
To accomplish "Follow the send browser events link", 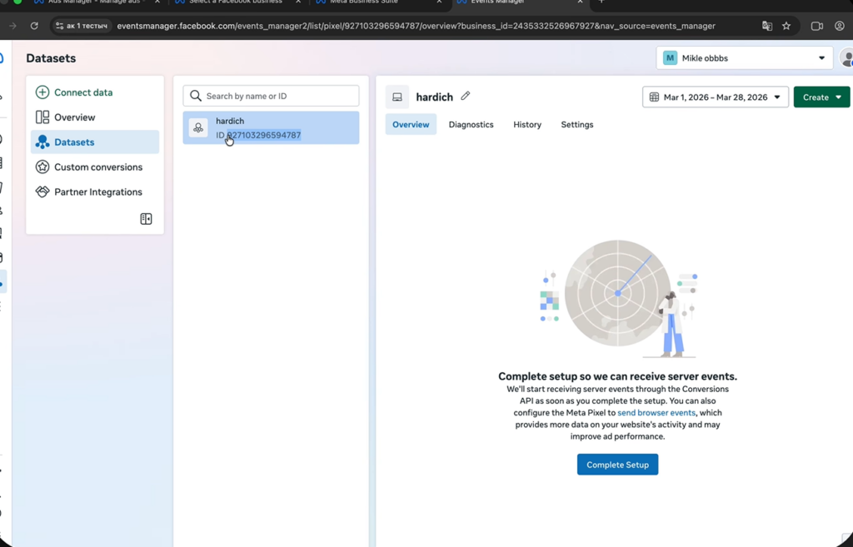I will (x=656, y=413).
